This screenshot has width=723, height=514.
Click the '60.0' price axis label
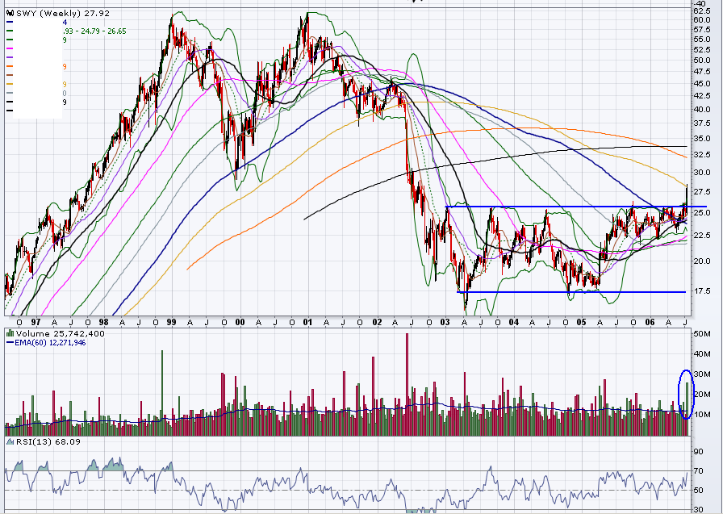[701, 20]
